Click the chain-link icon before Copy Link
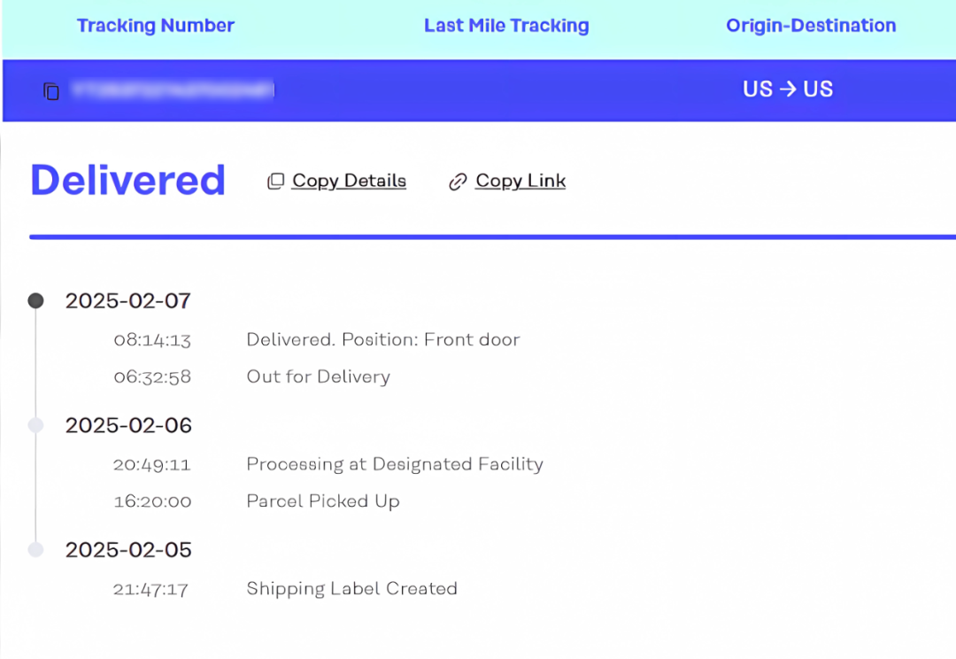956x659 pixels. (x=458, y=182)
